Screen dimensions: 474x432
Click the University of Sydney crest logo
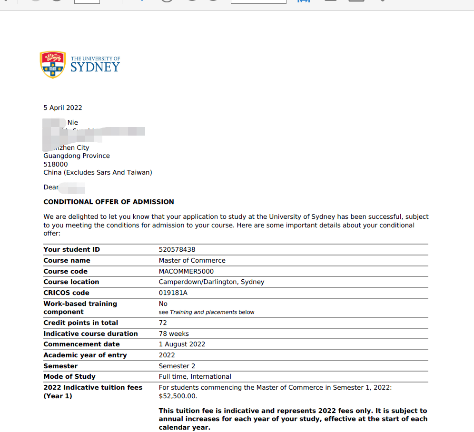53,65
